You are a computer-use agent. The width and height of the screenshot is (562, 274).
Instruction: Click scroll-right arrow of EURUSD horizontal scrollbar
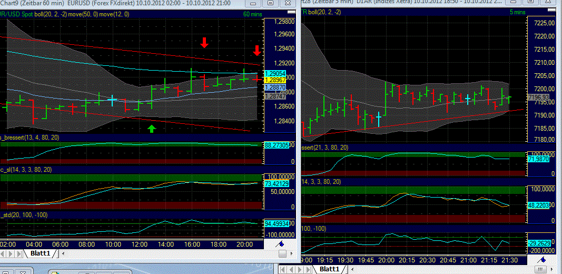[x=292, y=253]
